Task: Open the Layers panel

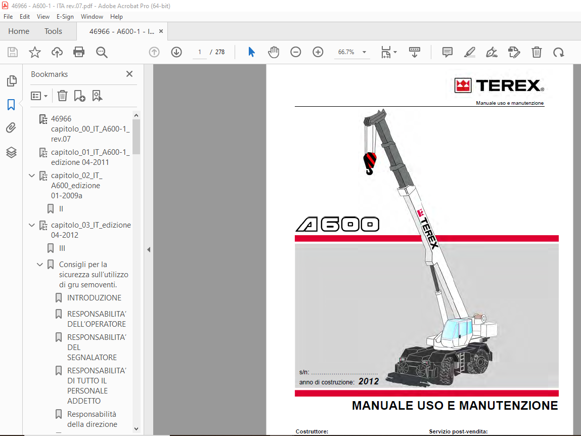Action: pyautogui.click(x=11, y=152)
